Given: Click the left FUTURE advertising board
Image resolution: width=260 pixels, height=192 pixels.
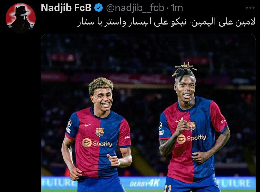Looking at the screenshot, I should (58, 183).
